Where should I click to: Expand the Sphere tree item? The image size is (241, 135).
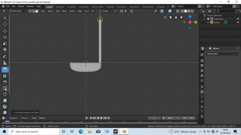[208, 22]
